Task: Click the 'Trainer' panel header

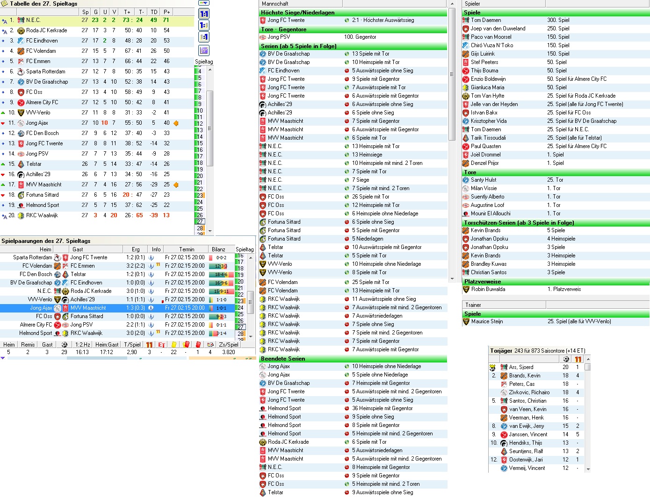Action: (x=504, y=305)
